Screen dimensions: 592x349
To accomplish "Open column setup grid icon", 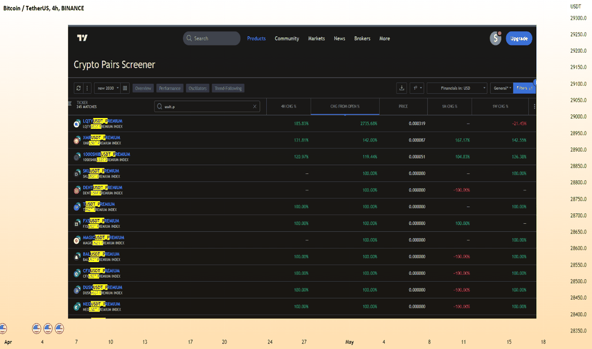I will click(125, 88).
